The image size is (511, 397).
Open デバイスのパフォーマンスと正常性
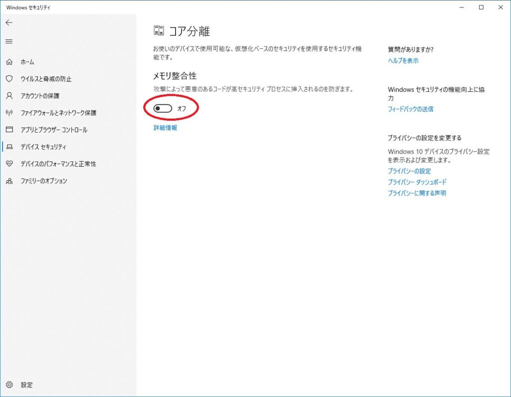pyautogui.click(x=58, y=164)
